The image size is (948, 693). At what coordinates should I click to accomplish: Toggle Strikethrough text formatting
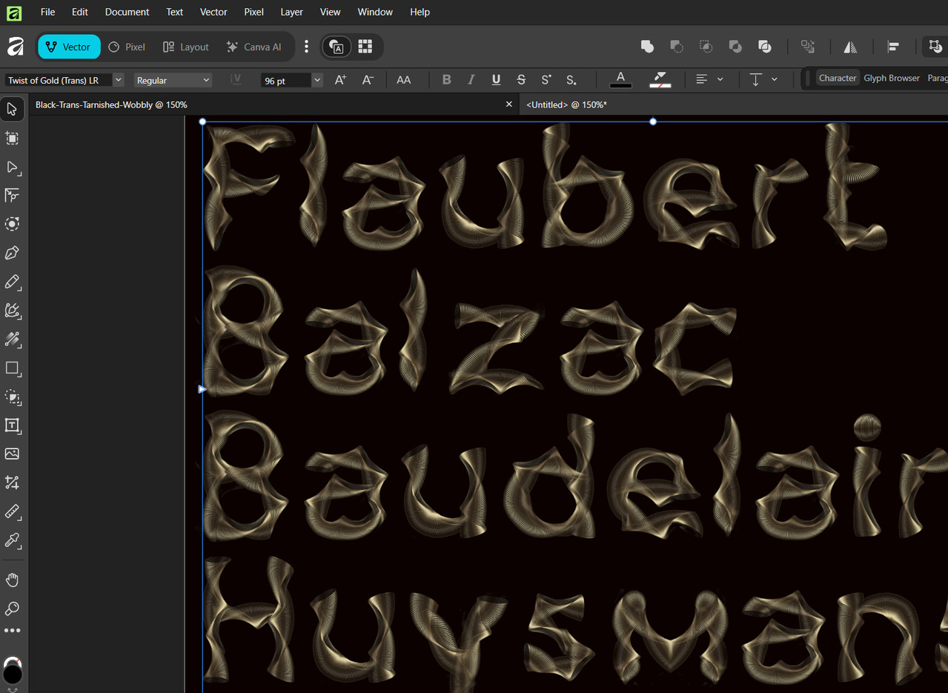(521, 80)
